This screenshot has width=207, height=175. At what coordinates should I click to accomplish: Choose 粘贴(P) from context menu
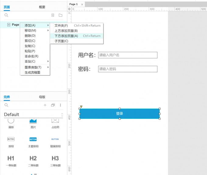35,51
